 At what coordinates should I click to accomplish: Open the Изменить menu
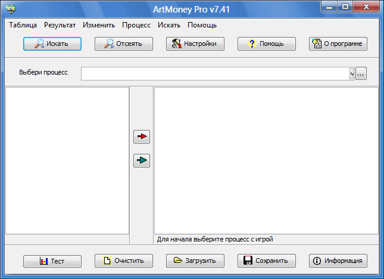99,25
